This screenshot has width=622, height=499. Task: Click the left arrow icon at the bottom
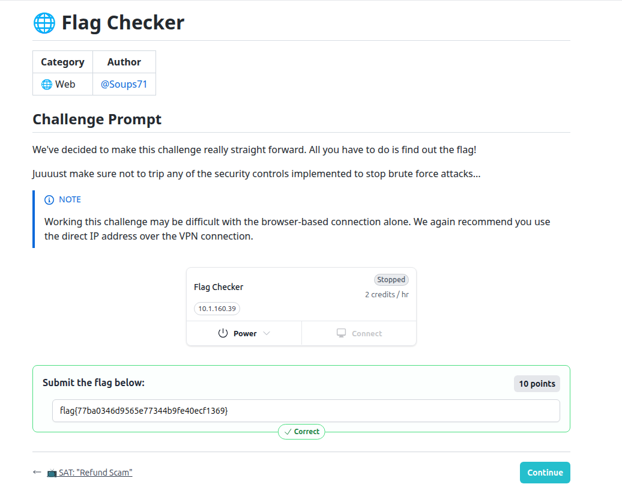[x=37, y=473]
